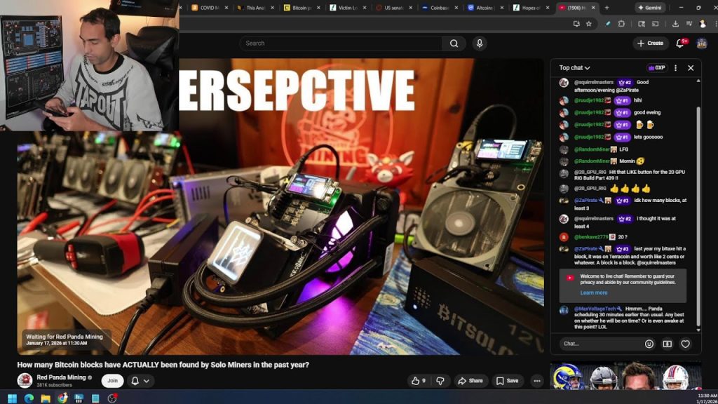Screen dimensions: 718x404
Task: Dislike the video with thumbs down
Action: pyautogui.click(x=440, y=381)
